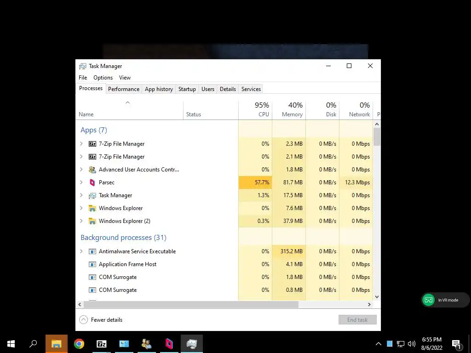Sort processes by Memory column

[289, 110]
